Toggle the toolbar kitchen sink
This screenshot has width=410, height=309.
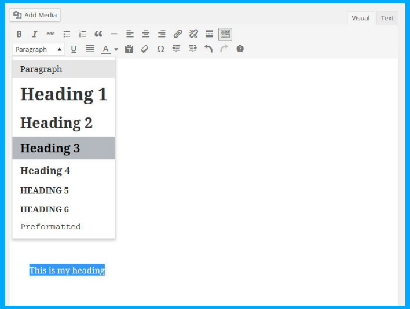(x=225, y=34)
